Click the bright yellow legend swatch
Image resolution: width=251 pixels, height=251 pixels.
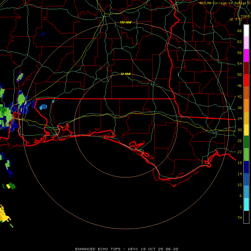246,130
